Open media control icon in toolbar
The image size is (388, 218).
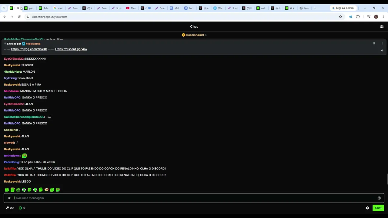pyautogui.click(x=369, y=17)
